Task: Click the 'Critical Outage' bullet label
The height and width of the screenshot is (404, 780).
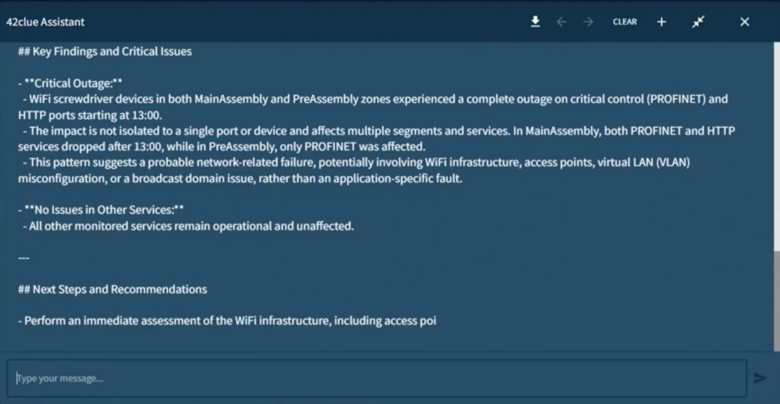Action: point(73,83)
